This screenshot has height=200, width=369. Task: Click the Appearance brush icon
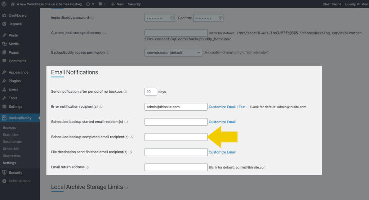[x=4, y=72]
